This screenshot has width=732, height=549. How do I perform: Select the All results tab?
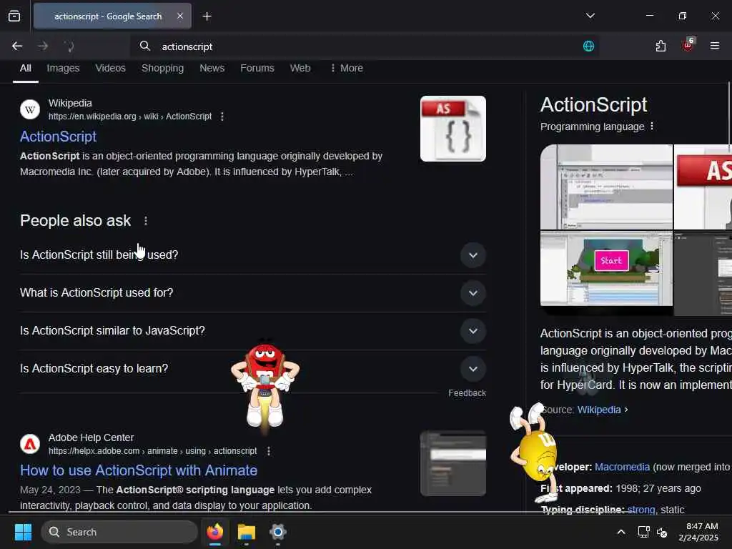pyautogui.click(x=26, y=68)
